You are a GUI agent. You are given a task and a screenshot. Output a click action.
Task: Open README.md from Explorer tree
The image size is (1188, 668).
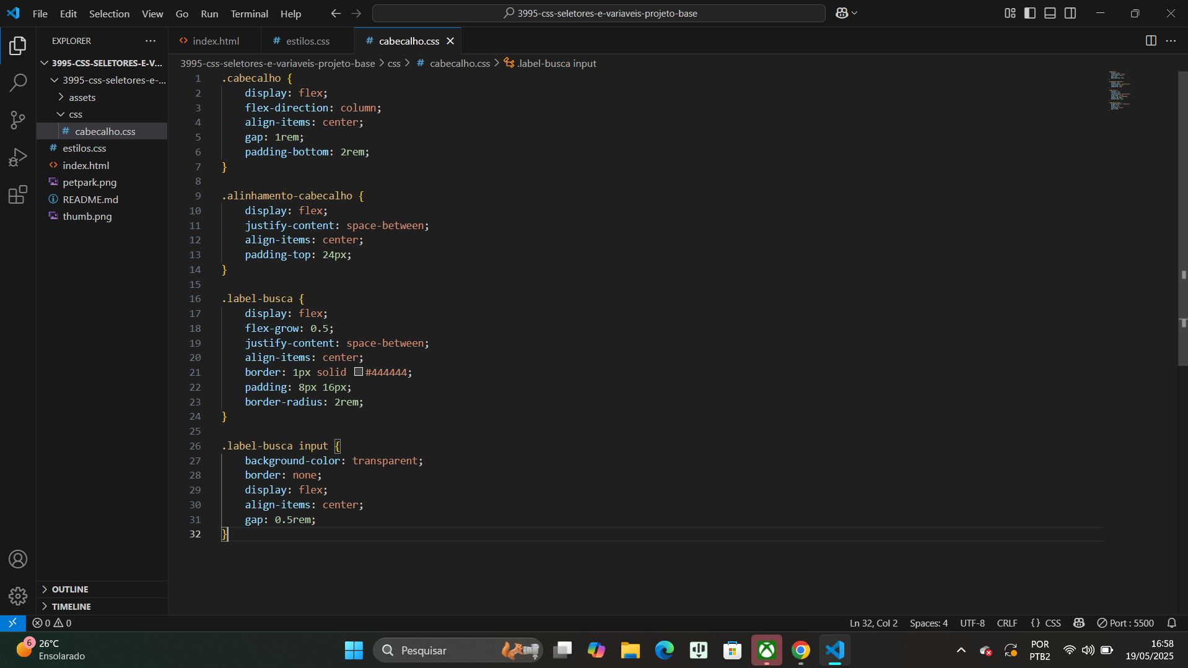(102, 199)
